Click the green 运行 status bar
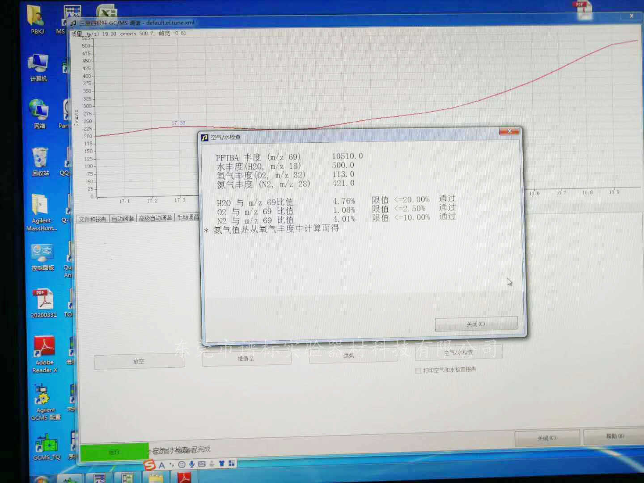Viewport: 644px width, 483px height. pos(114,452)
